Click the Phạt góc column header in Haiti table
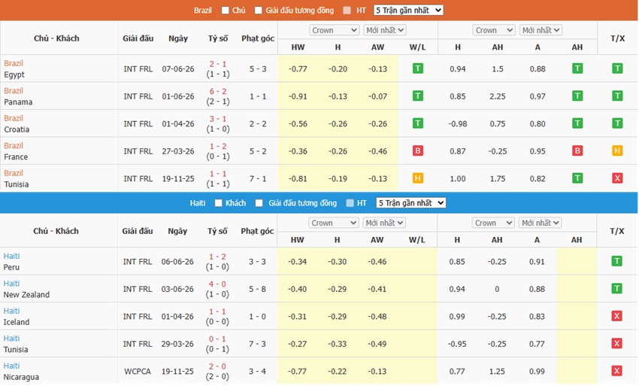 click(257, 231)
